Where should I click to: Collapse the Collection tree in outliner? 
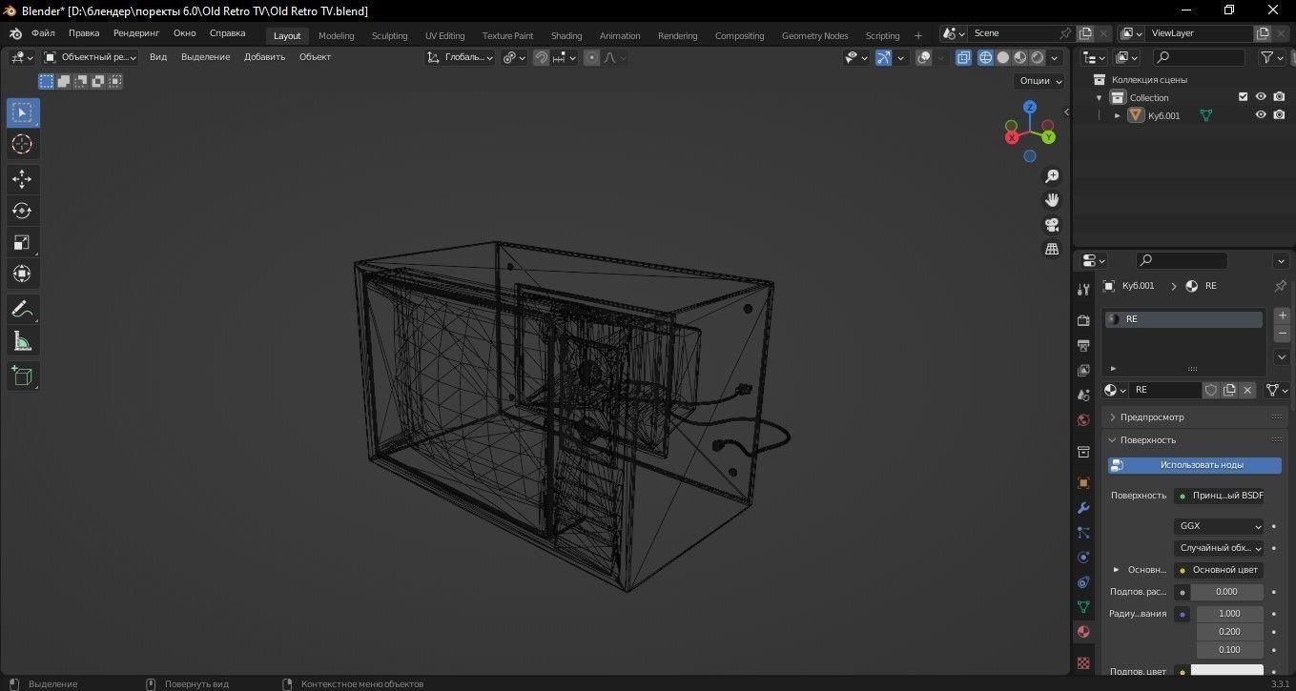(x=1099, y=97)
